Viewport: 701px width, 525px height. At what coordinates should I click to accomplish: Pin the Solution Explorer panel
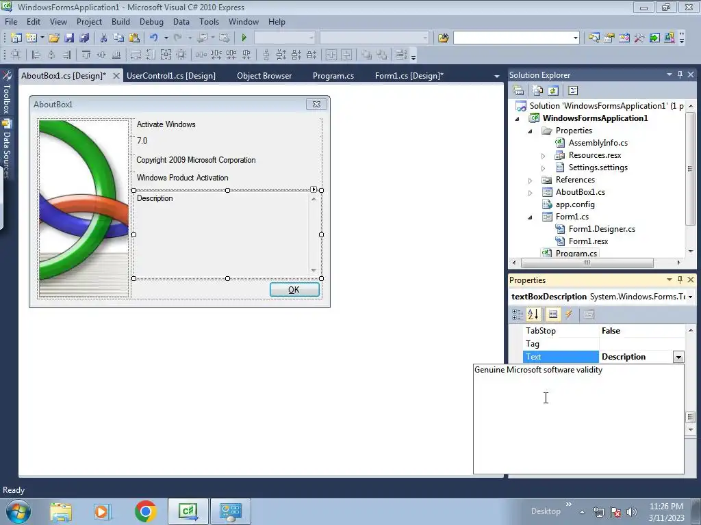tap(680, 75)
